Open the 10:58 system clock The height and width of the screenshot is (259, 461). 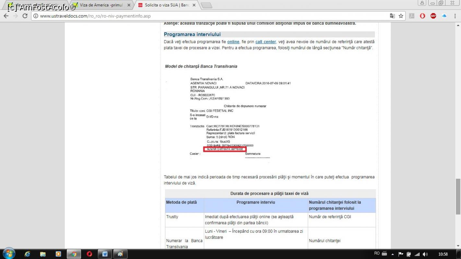point(443,254)
